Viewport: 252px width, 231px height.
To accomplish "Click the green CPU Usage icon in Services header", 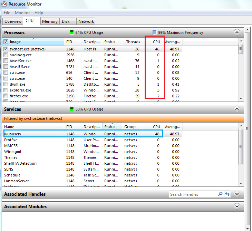I will (x=72, y=109).
